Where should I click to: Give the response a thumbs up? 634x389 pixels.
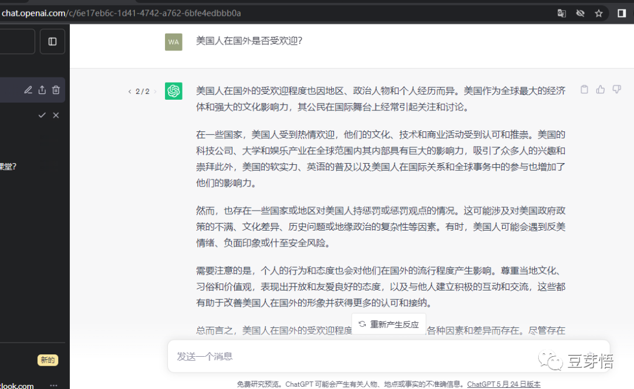pos(601,90)
